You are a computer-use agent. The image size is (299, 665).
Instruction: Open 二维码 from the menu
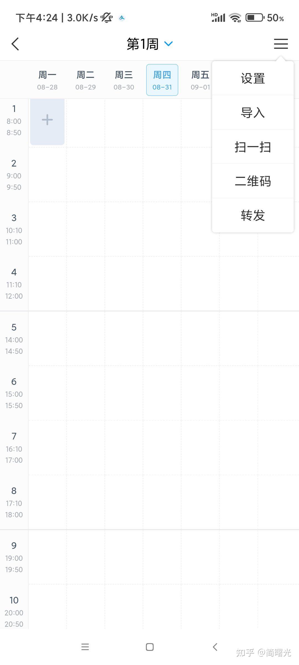coord(253,181)
